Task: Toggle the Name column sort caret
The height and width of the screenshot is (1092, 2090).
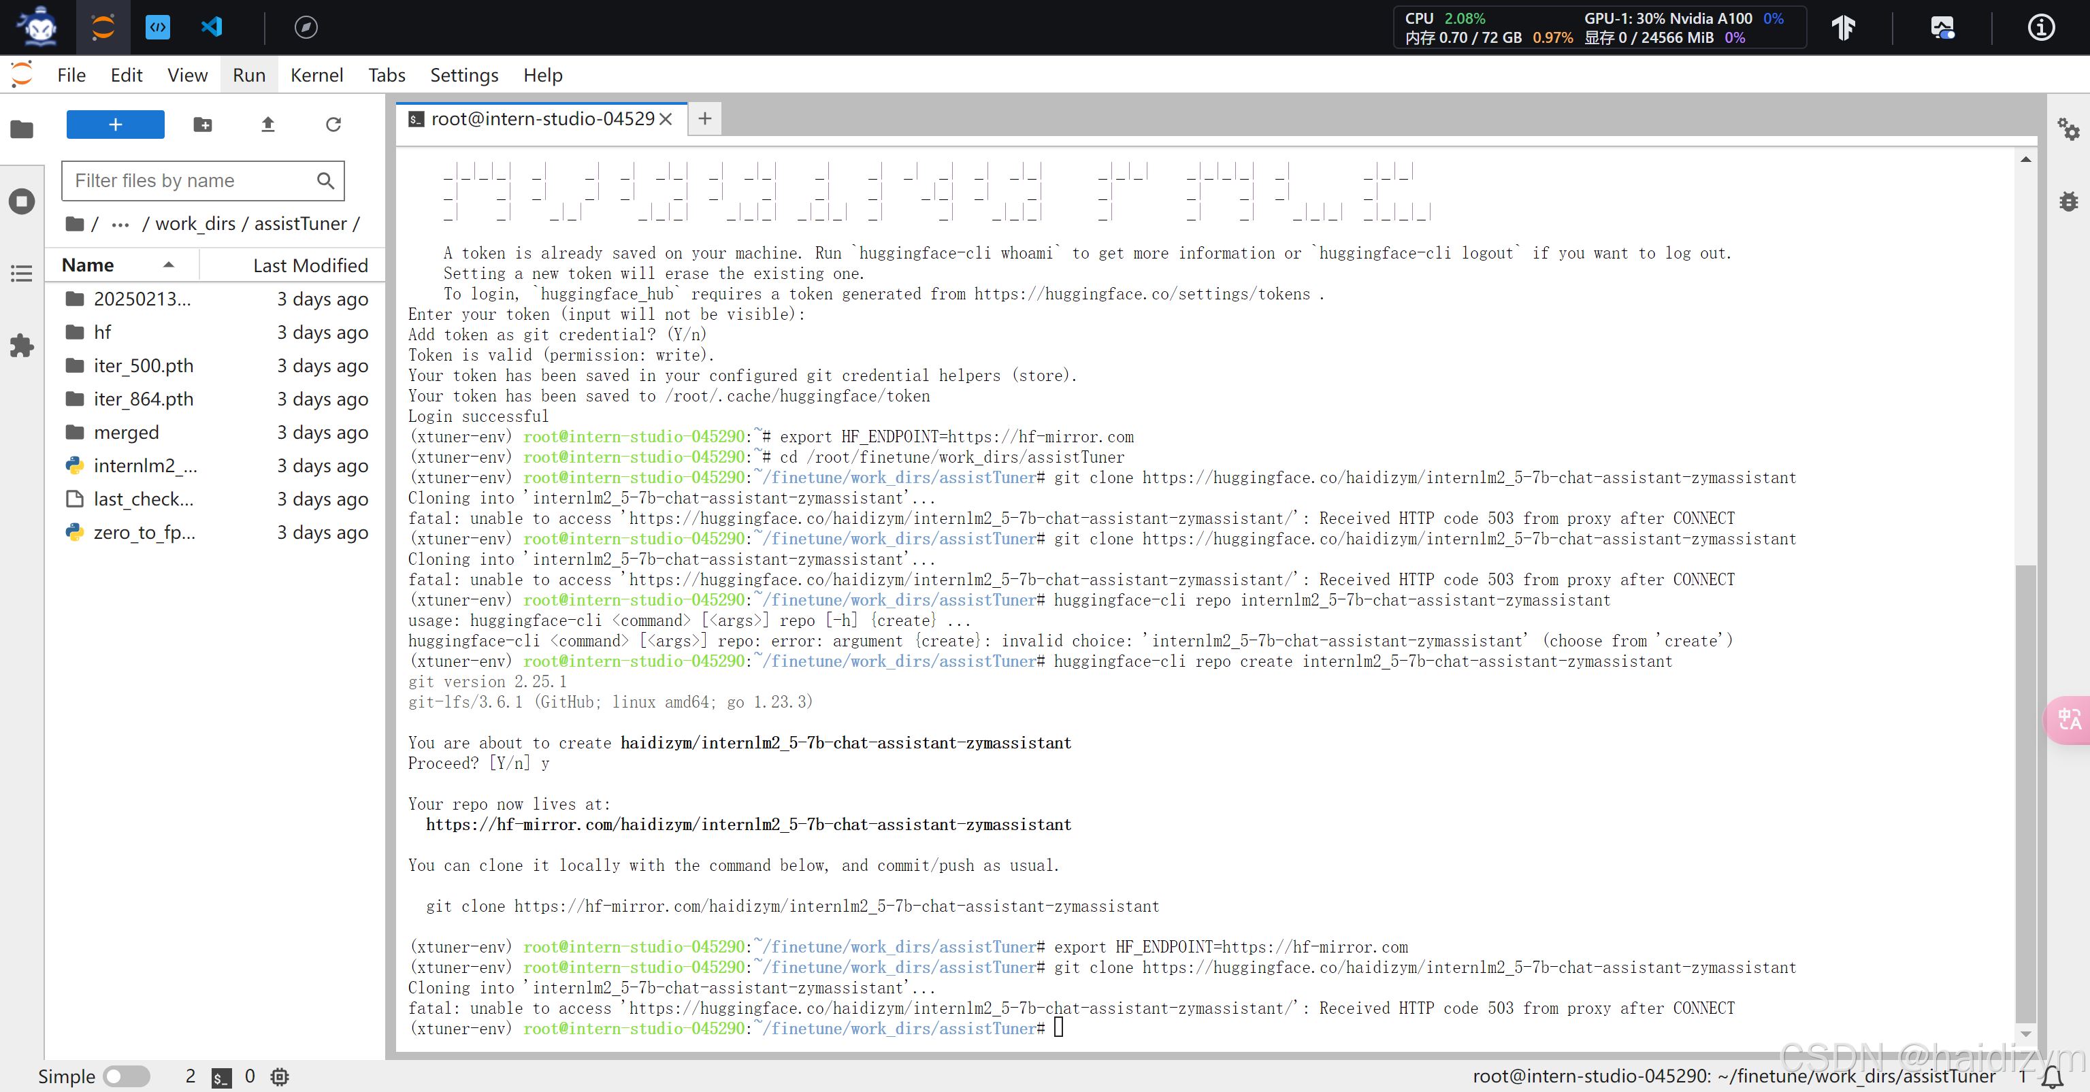Action: click(x=168, y=265)
